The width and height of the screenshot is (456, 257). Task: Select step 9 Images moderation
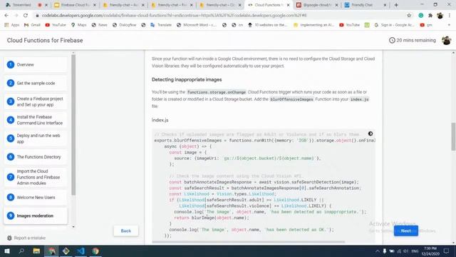[x=36, y=216]
